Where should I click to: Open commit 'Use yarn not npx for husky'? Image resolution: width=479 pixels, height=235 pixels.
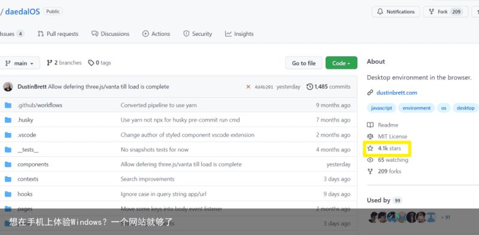[x=180, y=120]
